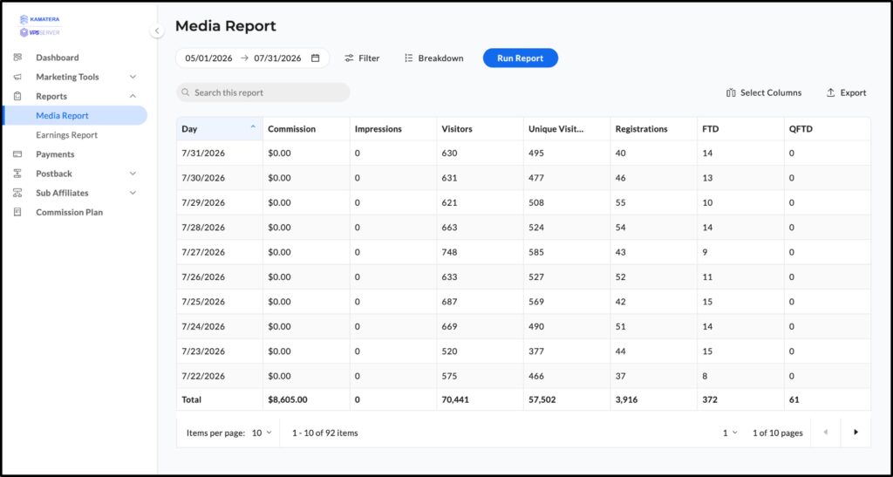The image size is (893, 477).
Task: Click the total visitors 70,441
Action: [x=455, y=399]
